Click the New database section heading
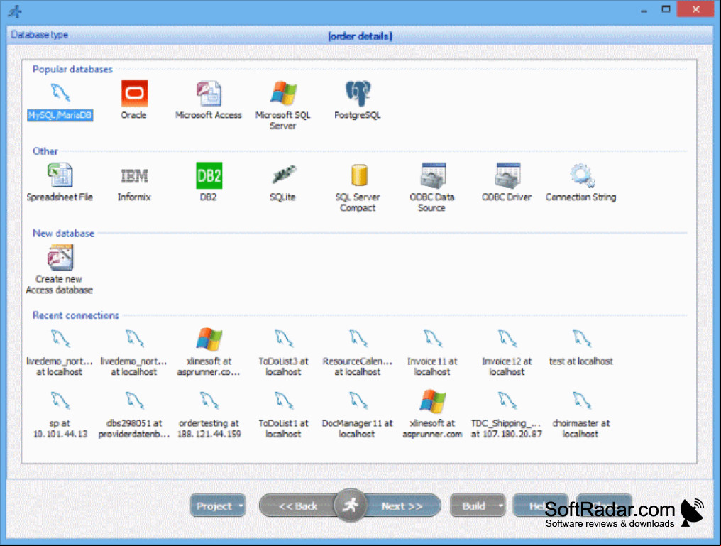721x546 pixels. click(63, 233)
